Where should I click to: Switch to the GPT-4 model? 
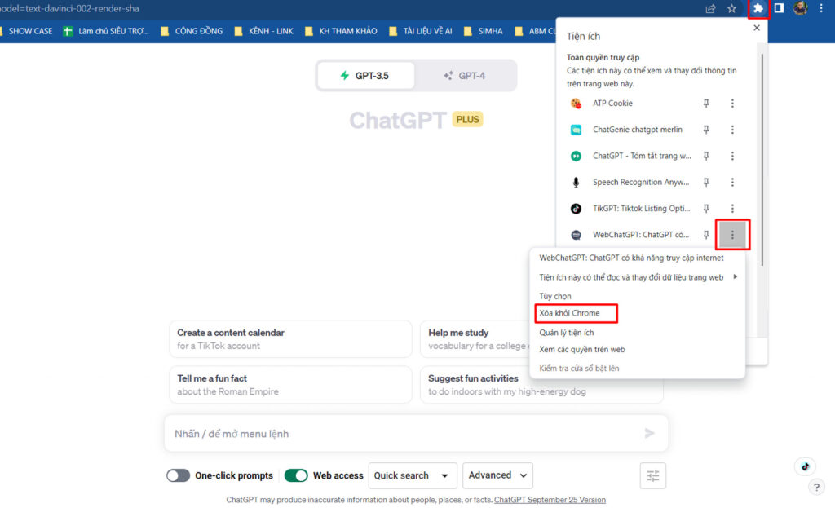click(x=465, y=76)
